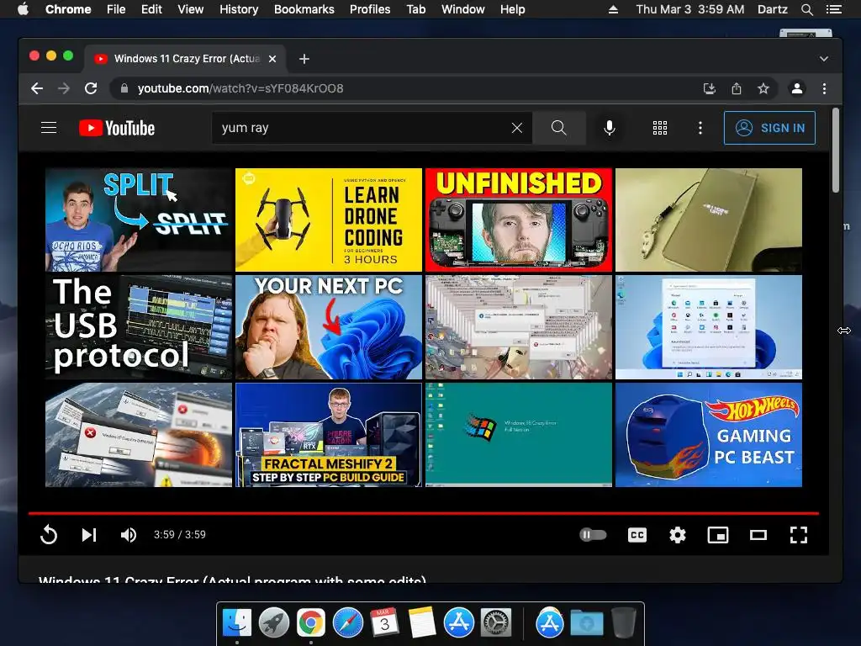Go to YouTube home via logo

[117, 128]
